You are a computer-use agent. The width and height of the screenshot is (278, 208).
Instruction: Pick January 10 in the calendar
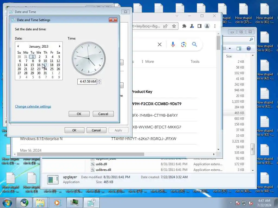point(45,61)
